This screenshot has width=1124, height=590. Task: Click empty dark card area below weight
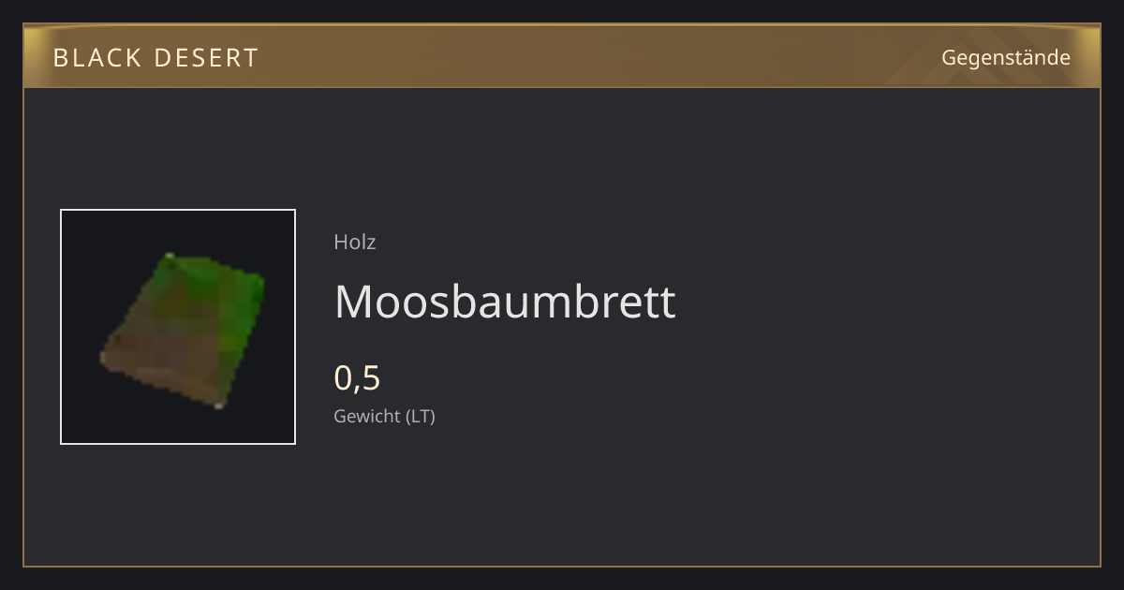pyautogui.click(x=562, y=496)
